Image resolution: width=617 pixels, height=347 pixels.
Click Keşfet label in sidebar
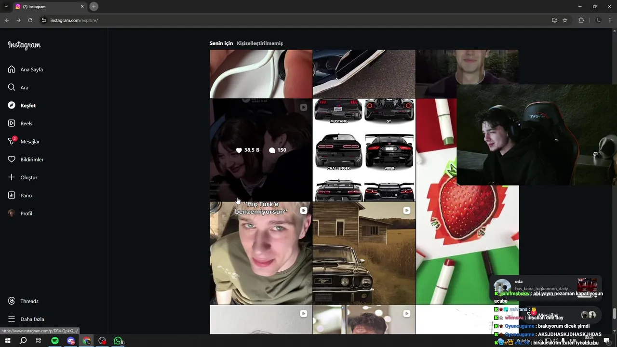tap(28, 106)
